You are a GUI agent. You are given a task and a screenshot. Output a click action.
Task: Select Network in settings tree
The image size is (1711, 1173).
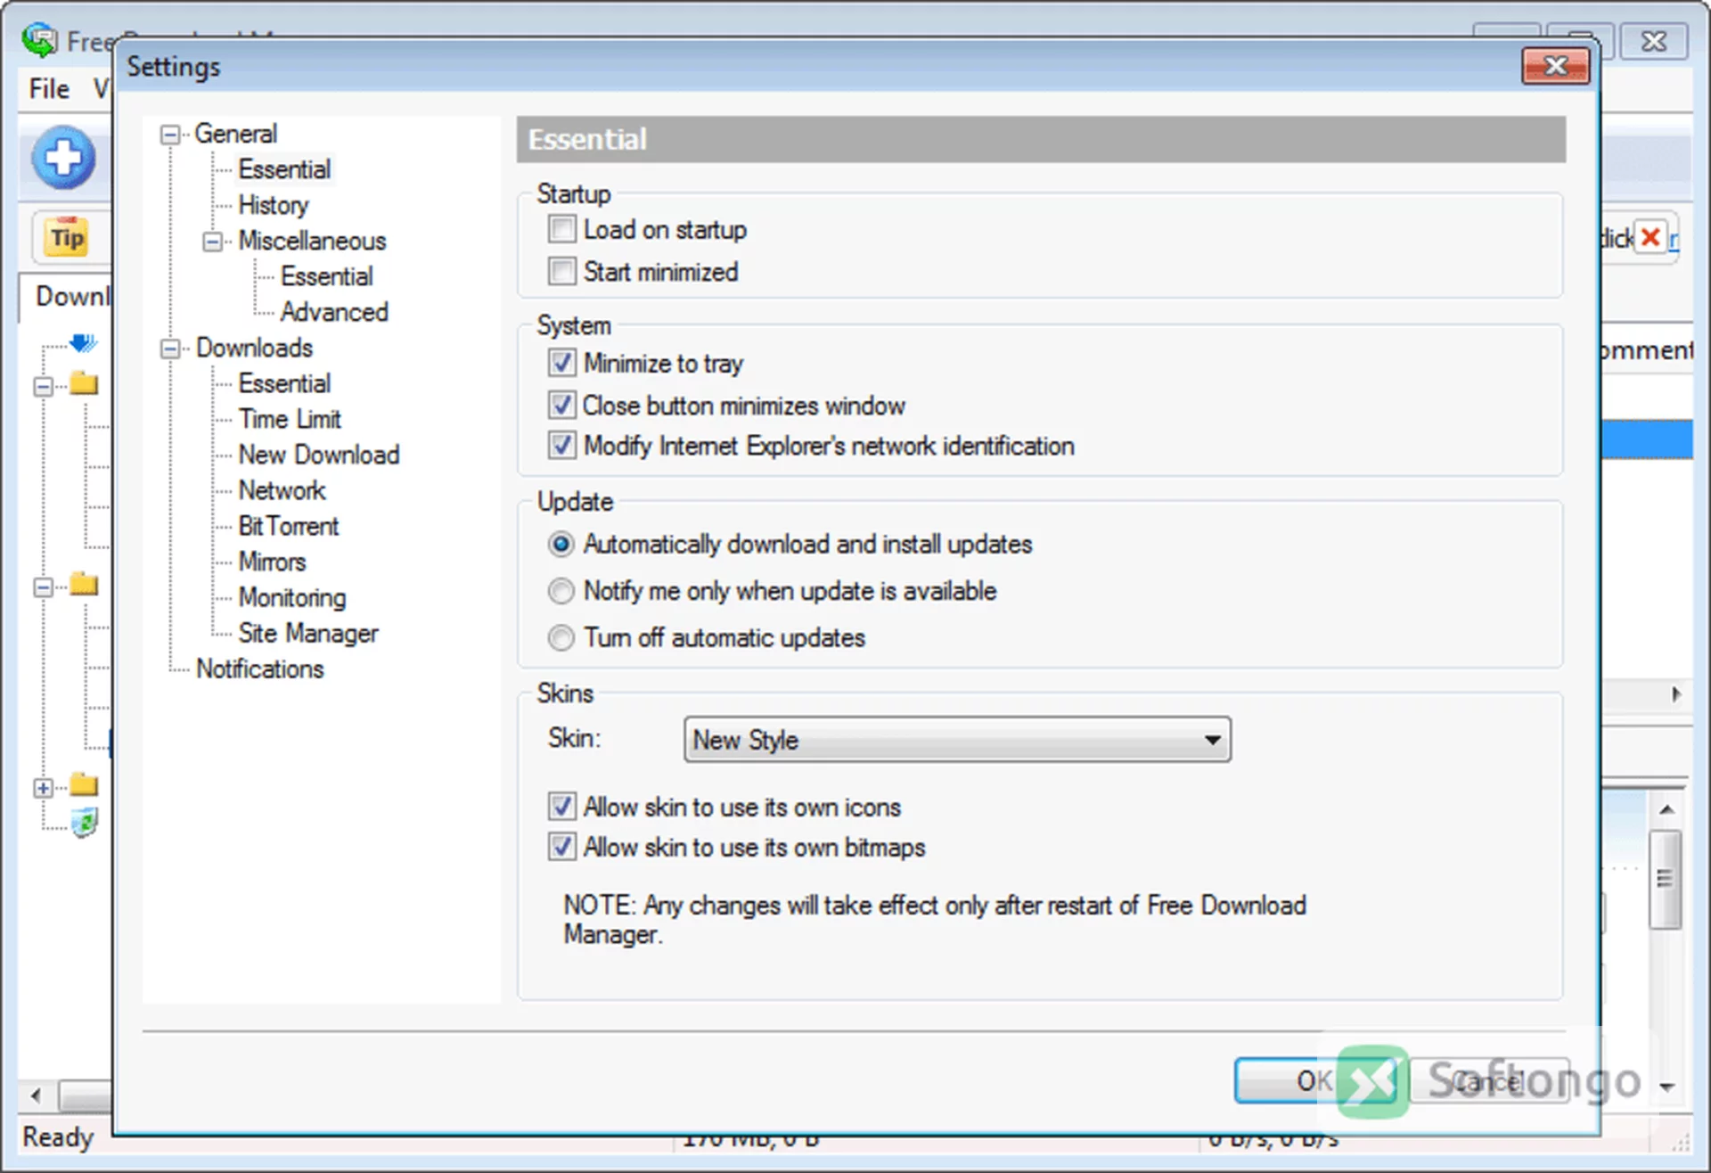click(x=282, y=490)
